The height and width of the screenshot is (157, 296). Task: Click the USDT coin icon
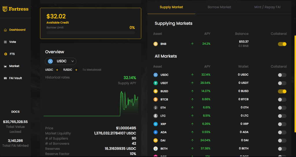click(x=156, y=83)
